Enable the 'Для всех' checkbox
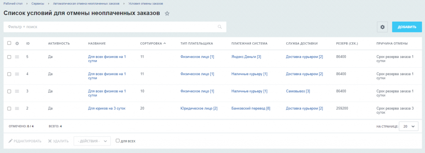This screenshot has width=425, height=153. pyautogui.click(x=117, y=141)
